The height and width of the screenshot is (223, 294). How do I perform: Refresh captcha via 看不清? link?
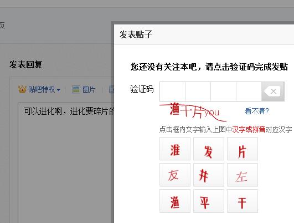pyautogui.click(x=257, y=111)
